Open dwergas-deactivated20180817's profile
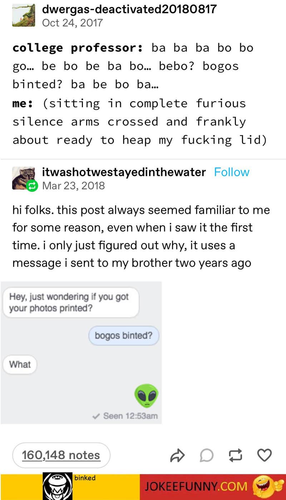 pos(129,9)
